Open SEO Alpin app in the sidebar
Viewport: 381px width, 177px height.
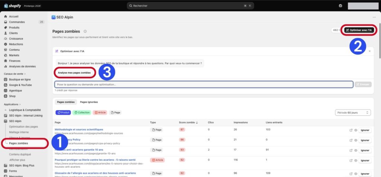point(15,121)
